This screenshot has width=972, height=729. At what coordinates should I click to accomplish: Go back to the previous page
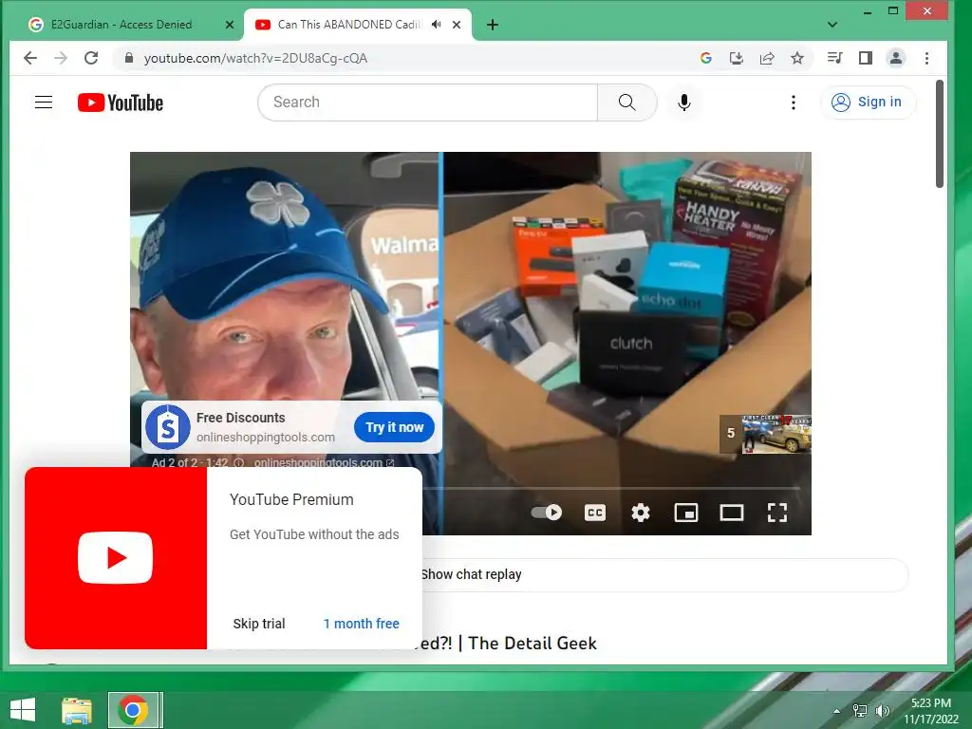click(29, 58)
